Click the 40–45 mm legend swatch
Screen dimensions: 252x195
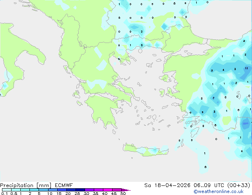[108, 190]
